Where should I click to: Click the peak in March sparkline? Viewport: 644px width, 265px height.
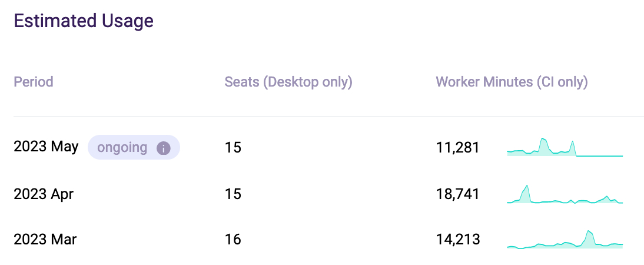tap(589, 233)
